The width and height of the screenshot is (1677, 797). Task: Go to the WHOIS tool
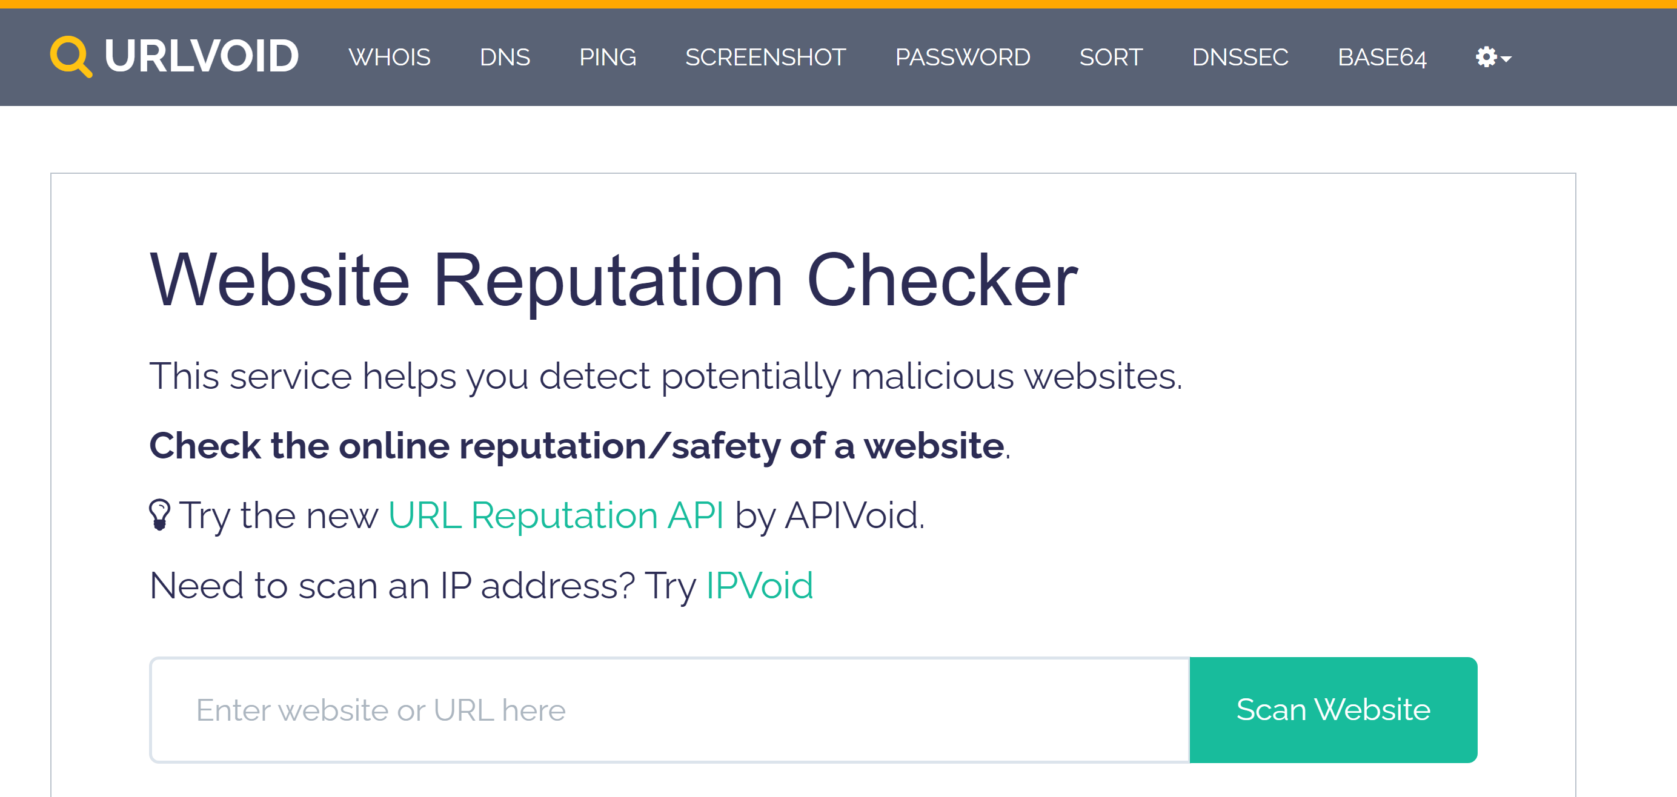390,58
